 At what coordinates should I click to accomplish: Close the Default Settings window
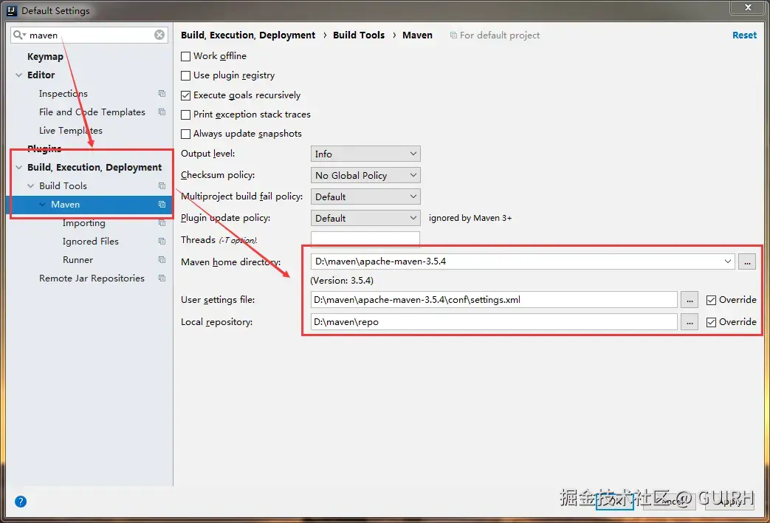click(x=748, y=7)
